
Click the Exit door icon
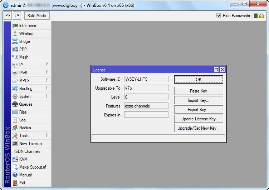click(x=15, y=183)
